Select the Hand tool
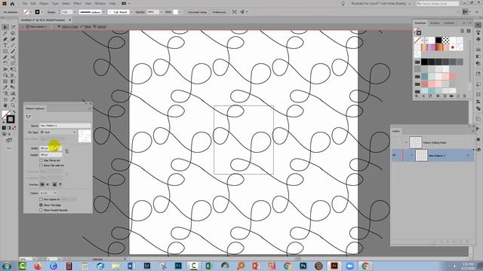483x271 pixels. click(x=5, y=105)
